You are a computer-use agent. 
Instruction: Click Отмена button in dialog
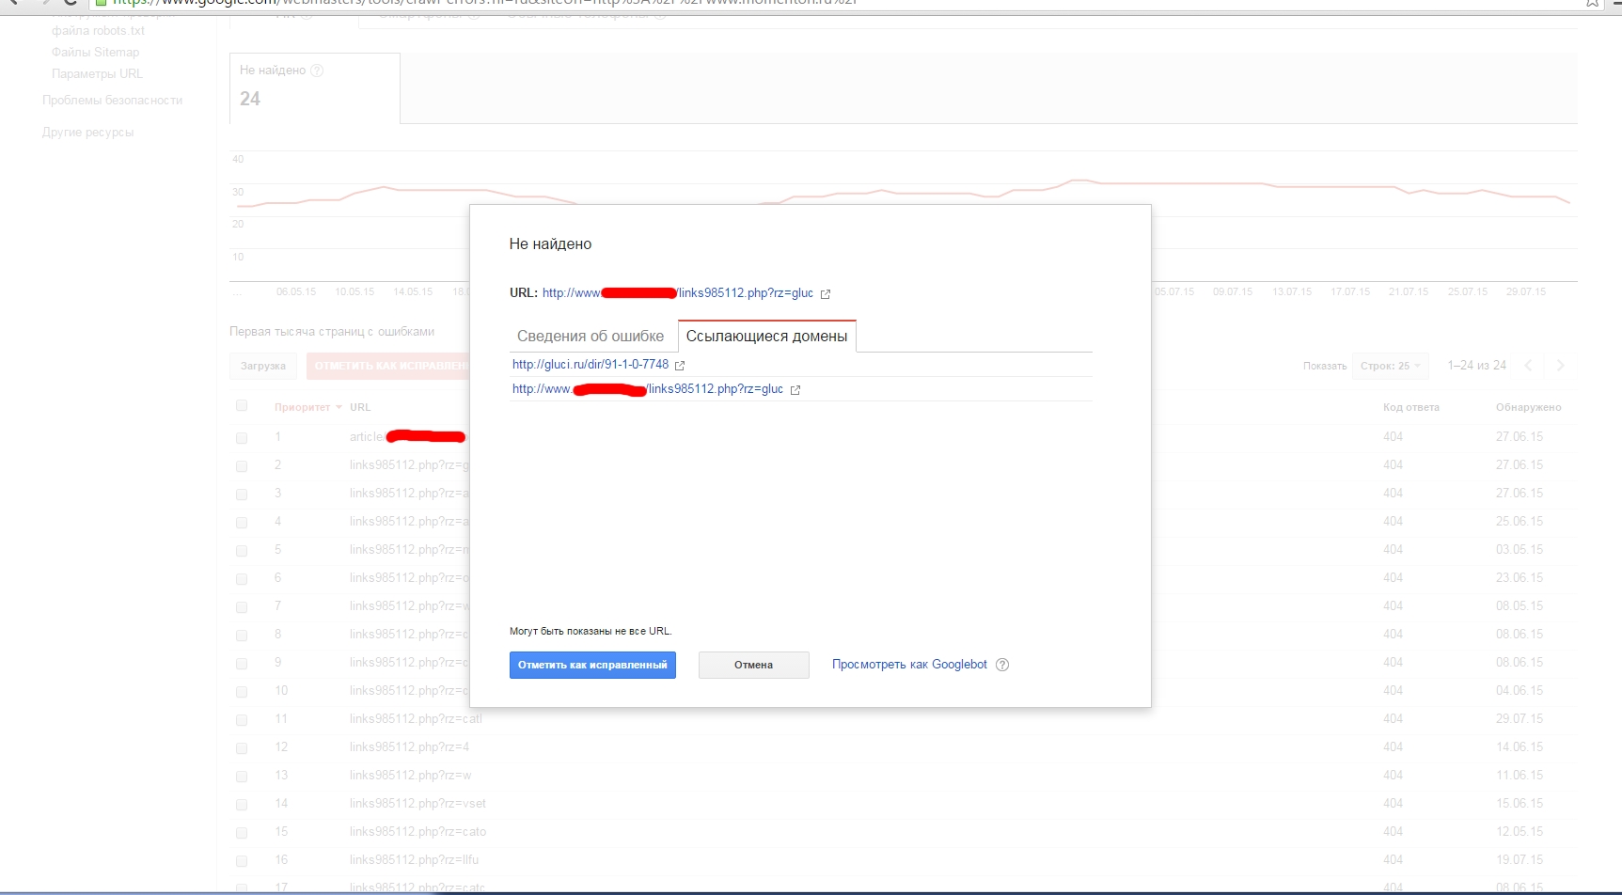pyautogui.click(x=753, y=665)
